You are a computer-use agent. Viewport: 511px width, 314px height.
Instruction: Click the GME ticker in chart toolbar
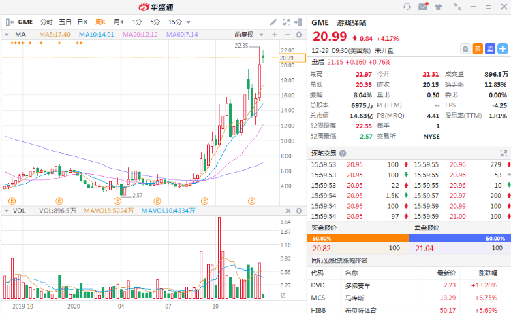point(25,22)
